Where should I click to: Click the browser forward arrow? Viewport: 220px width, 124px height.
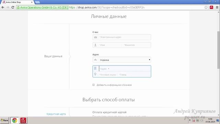(8, 7)
